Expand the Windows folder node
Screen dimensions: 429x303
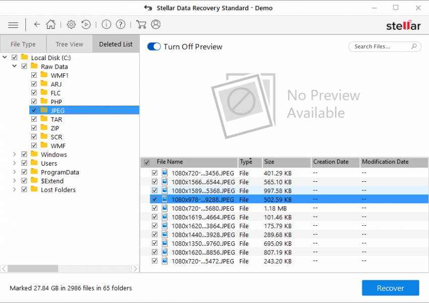point(15,155)
